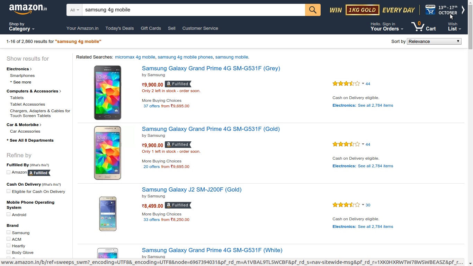This screenshot has width=473, height=266.
Task: Expand the Shop by Category menu
Action: (x=21, y=27)
